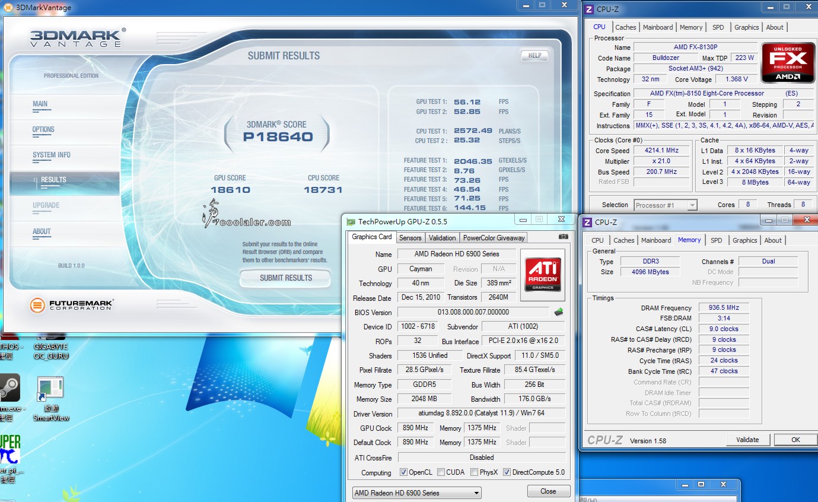Click the Close button in GPU-Z

coord(548,491)
